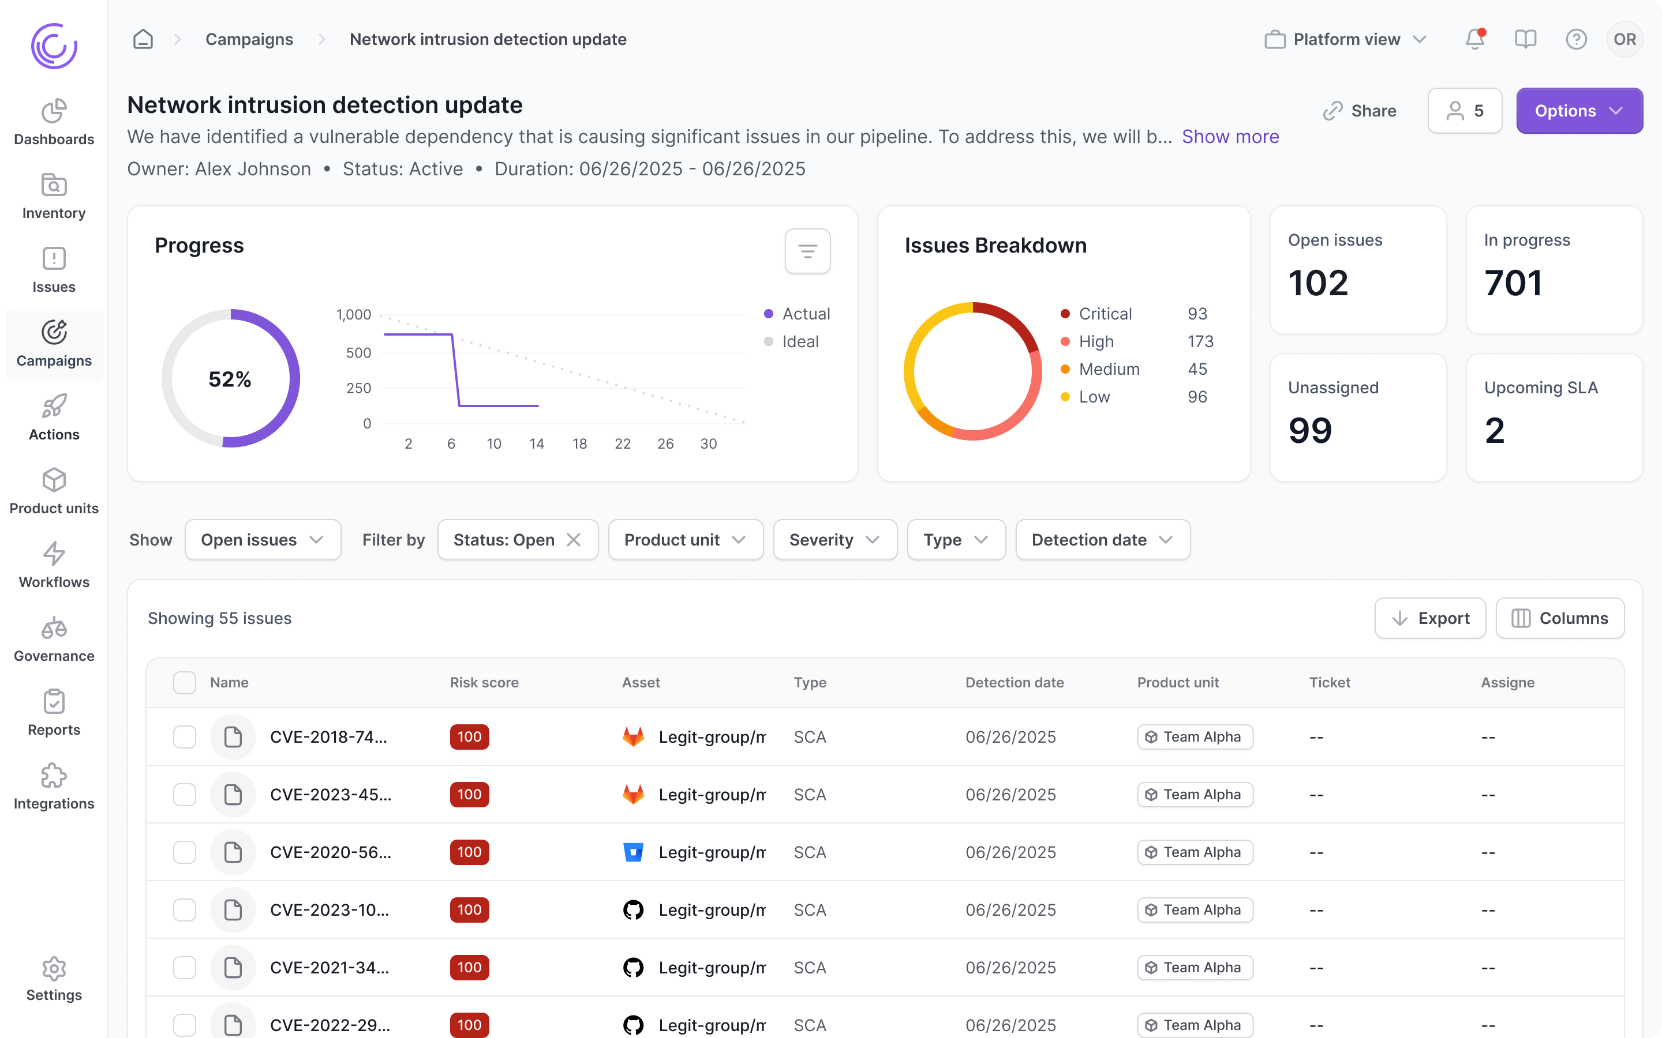
Task: Click the GitLab icon next to CVE-2018-74
Action: pyautogui.click(x=633, y=736)
